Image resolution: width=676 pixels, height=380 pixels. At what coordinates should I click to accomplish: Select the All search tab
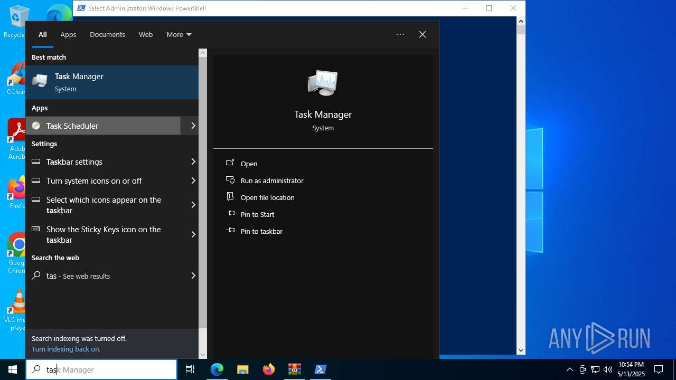pyautogui.click(x=42, y=34)
